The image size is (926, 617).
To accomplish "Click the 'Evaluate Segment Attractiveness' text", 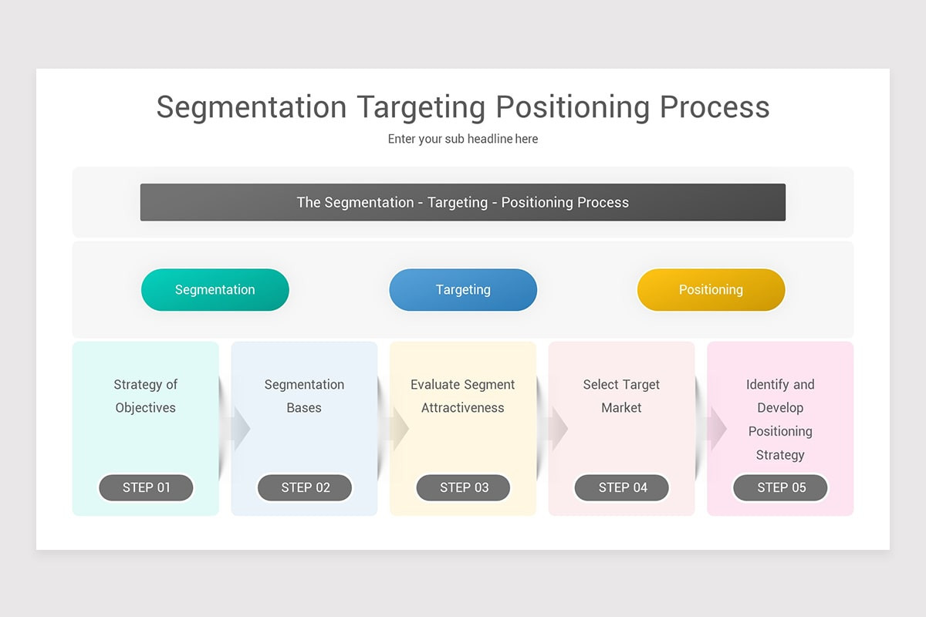I will pyautogui.click(x=463, y=396).
